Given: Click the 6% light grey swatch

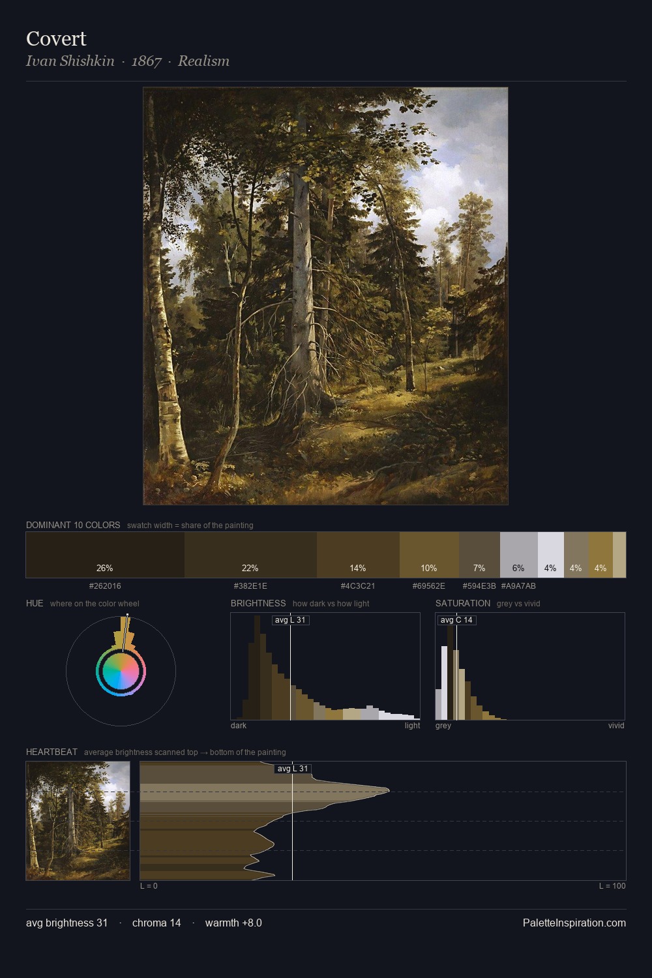Looking at the screenshot, I should (x=518, y=555).
